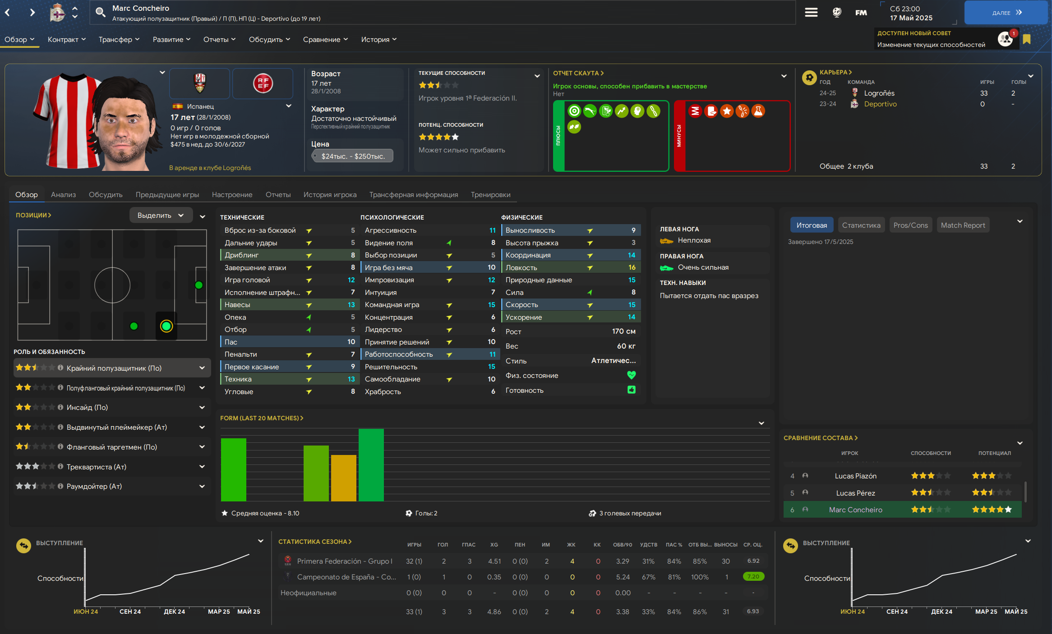The image size is (1052, 634).
Task: Open the FM logo menu
Action: point(861,13)
